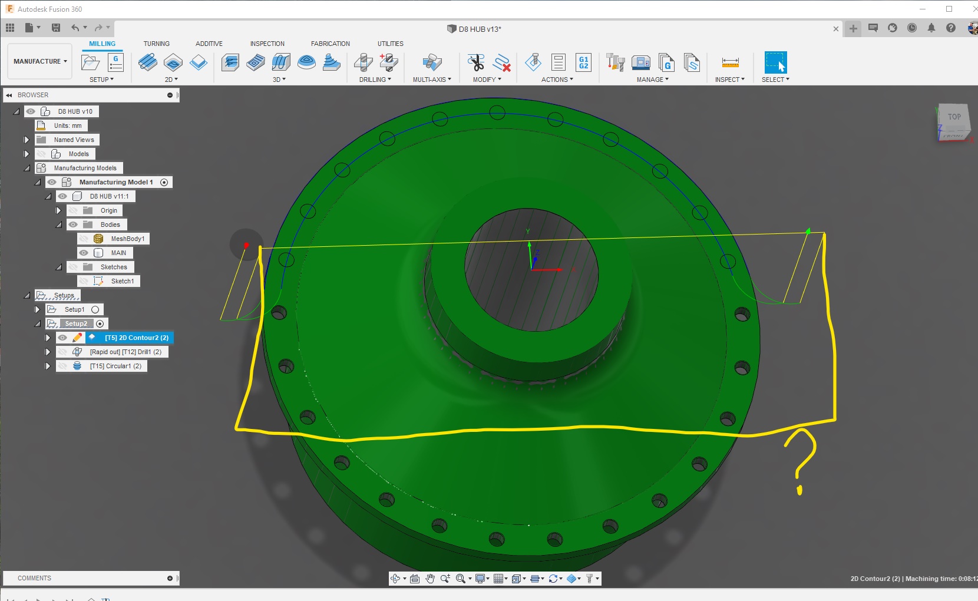Open the ADDITIVE ribbon tab
Screen dimensions: 978x601
[x=209, y=43]
